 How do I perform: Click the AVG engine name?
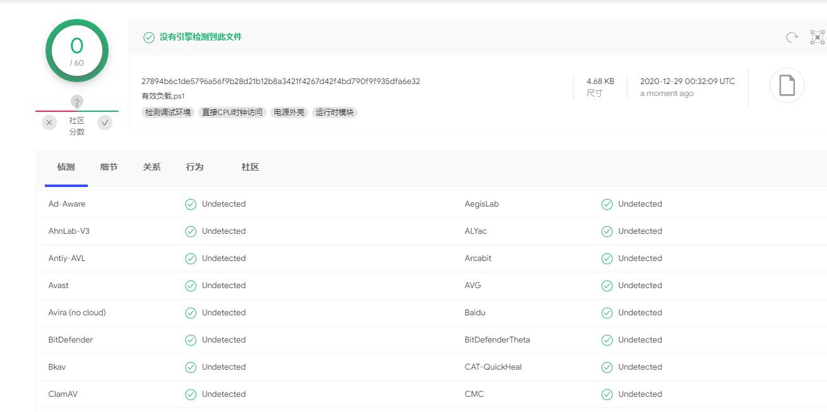[x=473, y=286]
